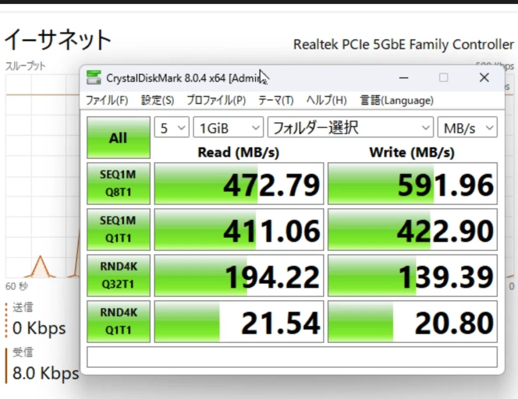Open the MB/s unit dropdown
This screenshot has height=399, width=518.
click(x=467, y=127)
